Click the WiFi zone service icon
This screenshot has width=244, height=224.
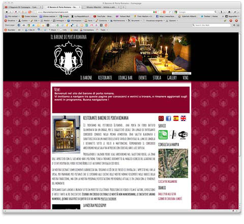point(183,135)
